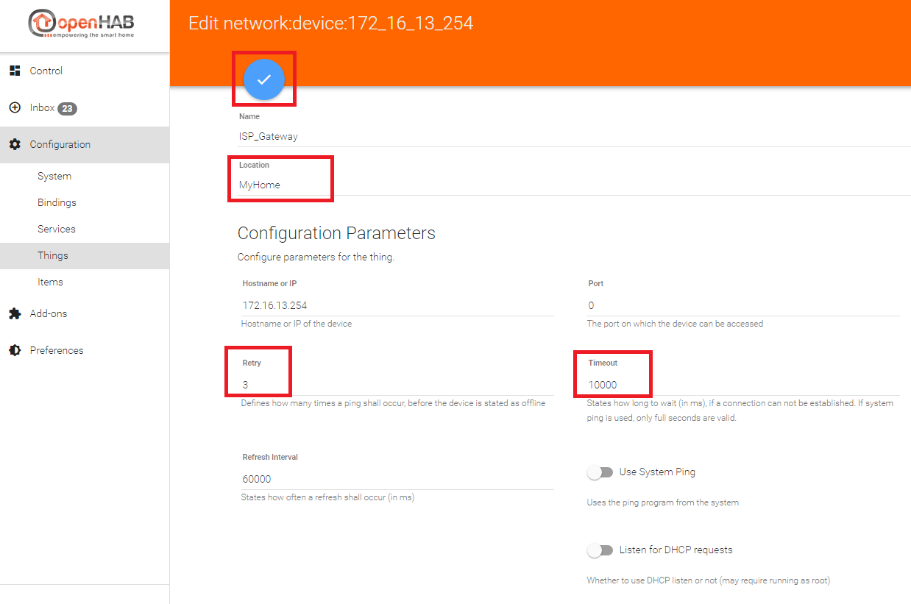Select Services under Configuration
911x604 pixels.
coord(85,229)
